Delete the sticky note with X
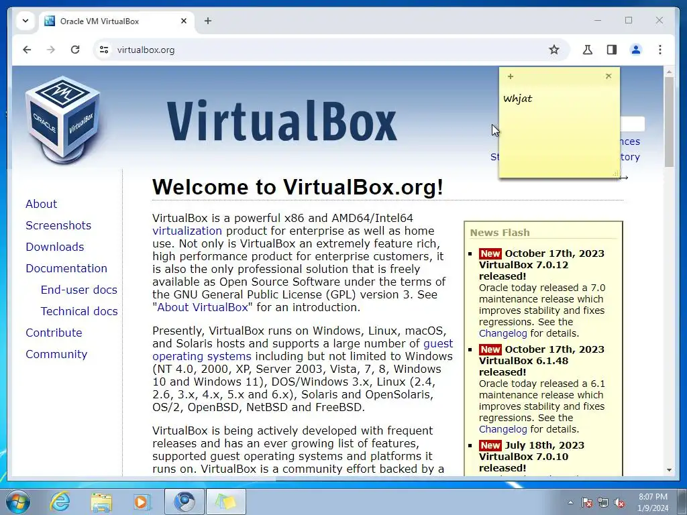This screenshot has width=687, height=515. (x=609, y=76)
